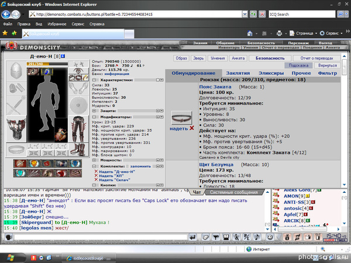Open the empty belt equipment slot

coord(16,150)
